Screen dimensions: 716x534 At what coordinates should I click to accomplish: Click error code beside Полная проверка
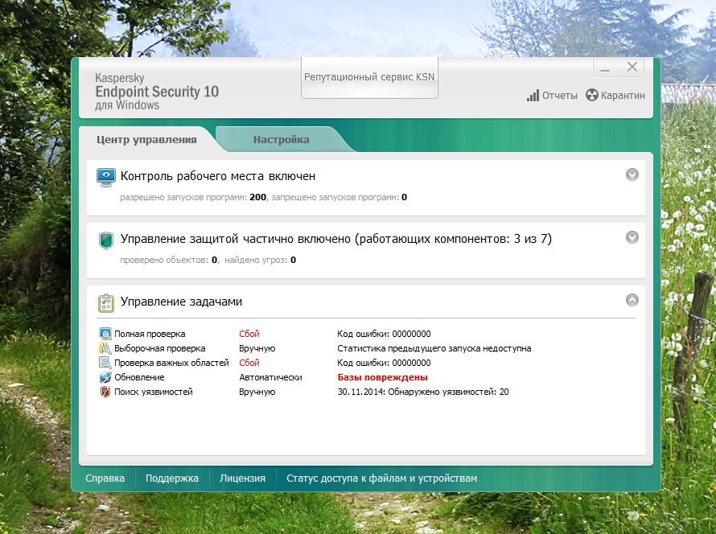(384, 334)
